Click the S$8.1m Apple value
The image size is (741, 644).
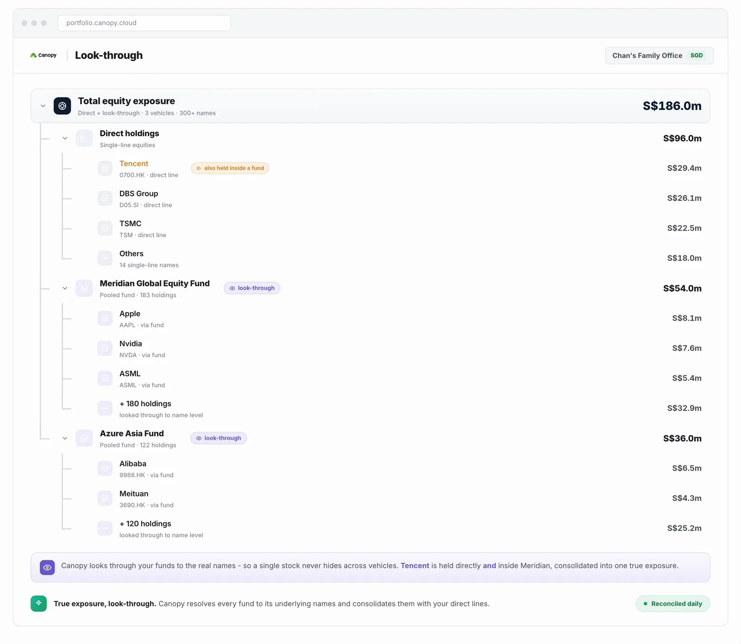[x=687, y=318]
